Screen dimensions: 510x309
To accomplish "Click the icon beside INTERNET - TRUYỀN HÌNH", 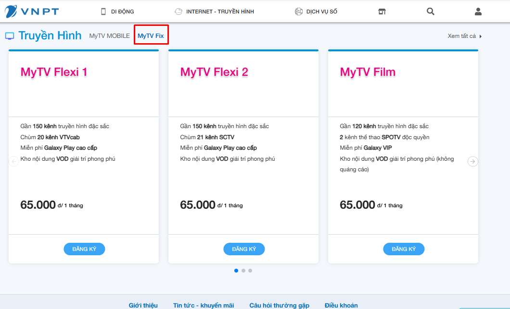I will [178, 12].
